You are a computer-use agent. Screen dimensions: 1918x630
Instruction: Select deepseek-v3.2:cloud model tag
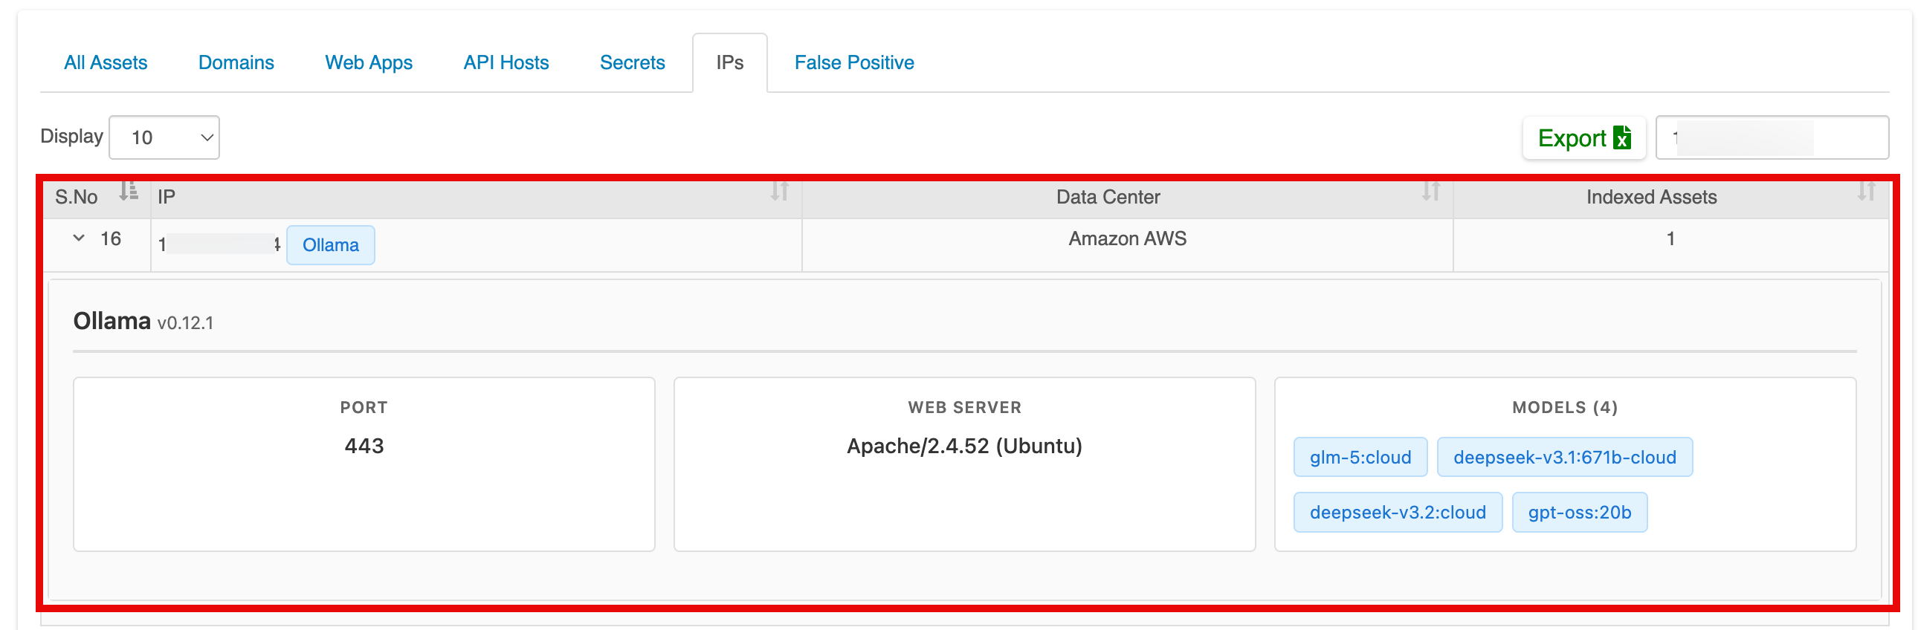(1398, 512)
